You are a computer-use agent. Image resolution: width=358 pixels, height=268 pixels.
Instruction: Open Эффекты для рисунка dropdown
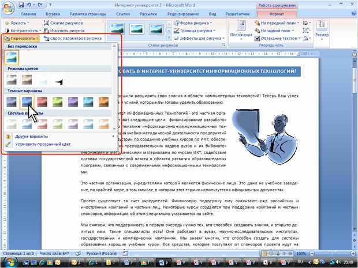tap(199, 38)
